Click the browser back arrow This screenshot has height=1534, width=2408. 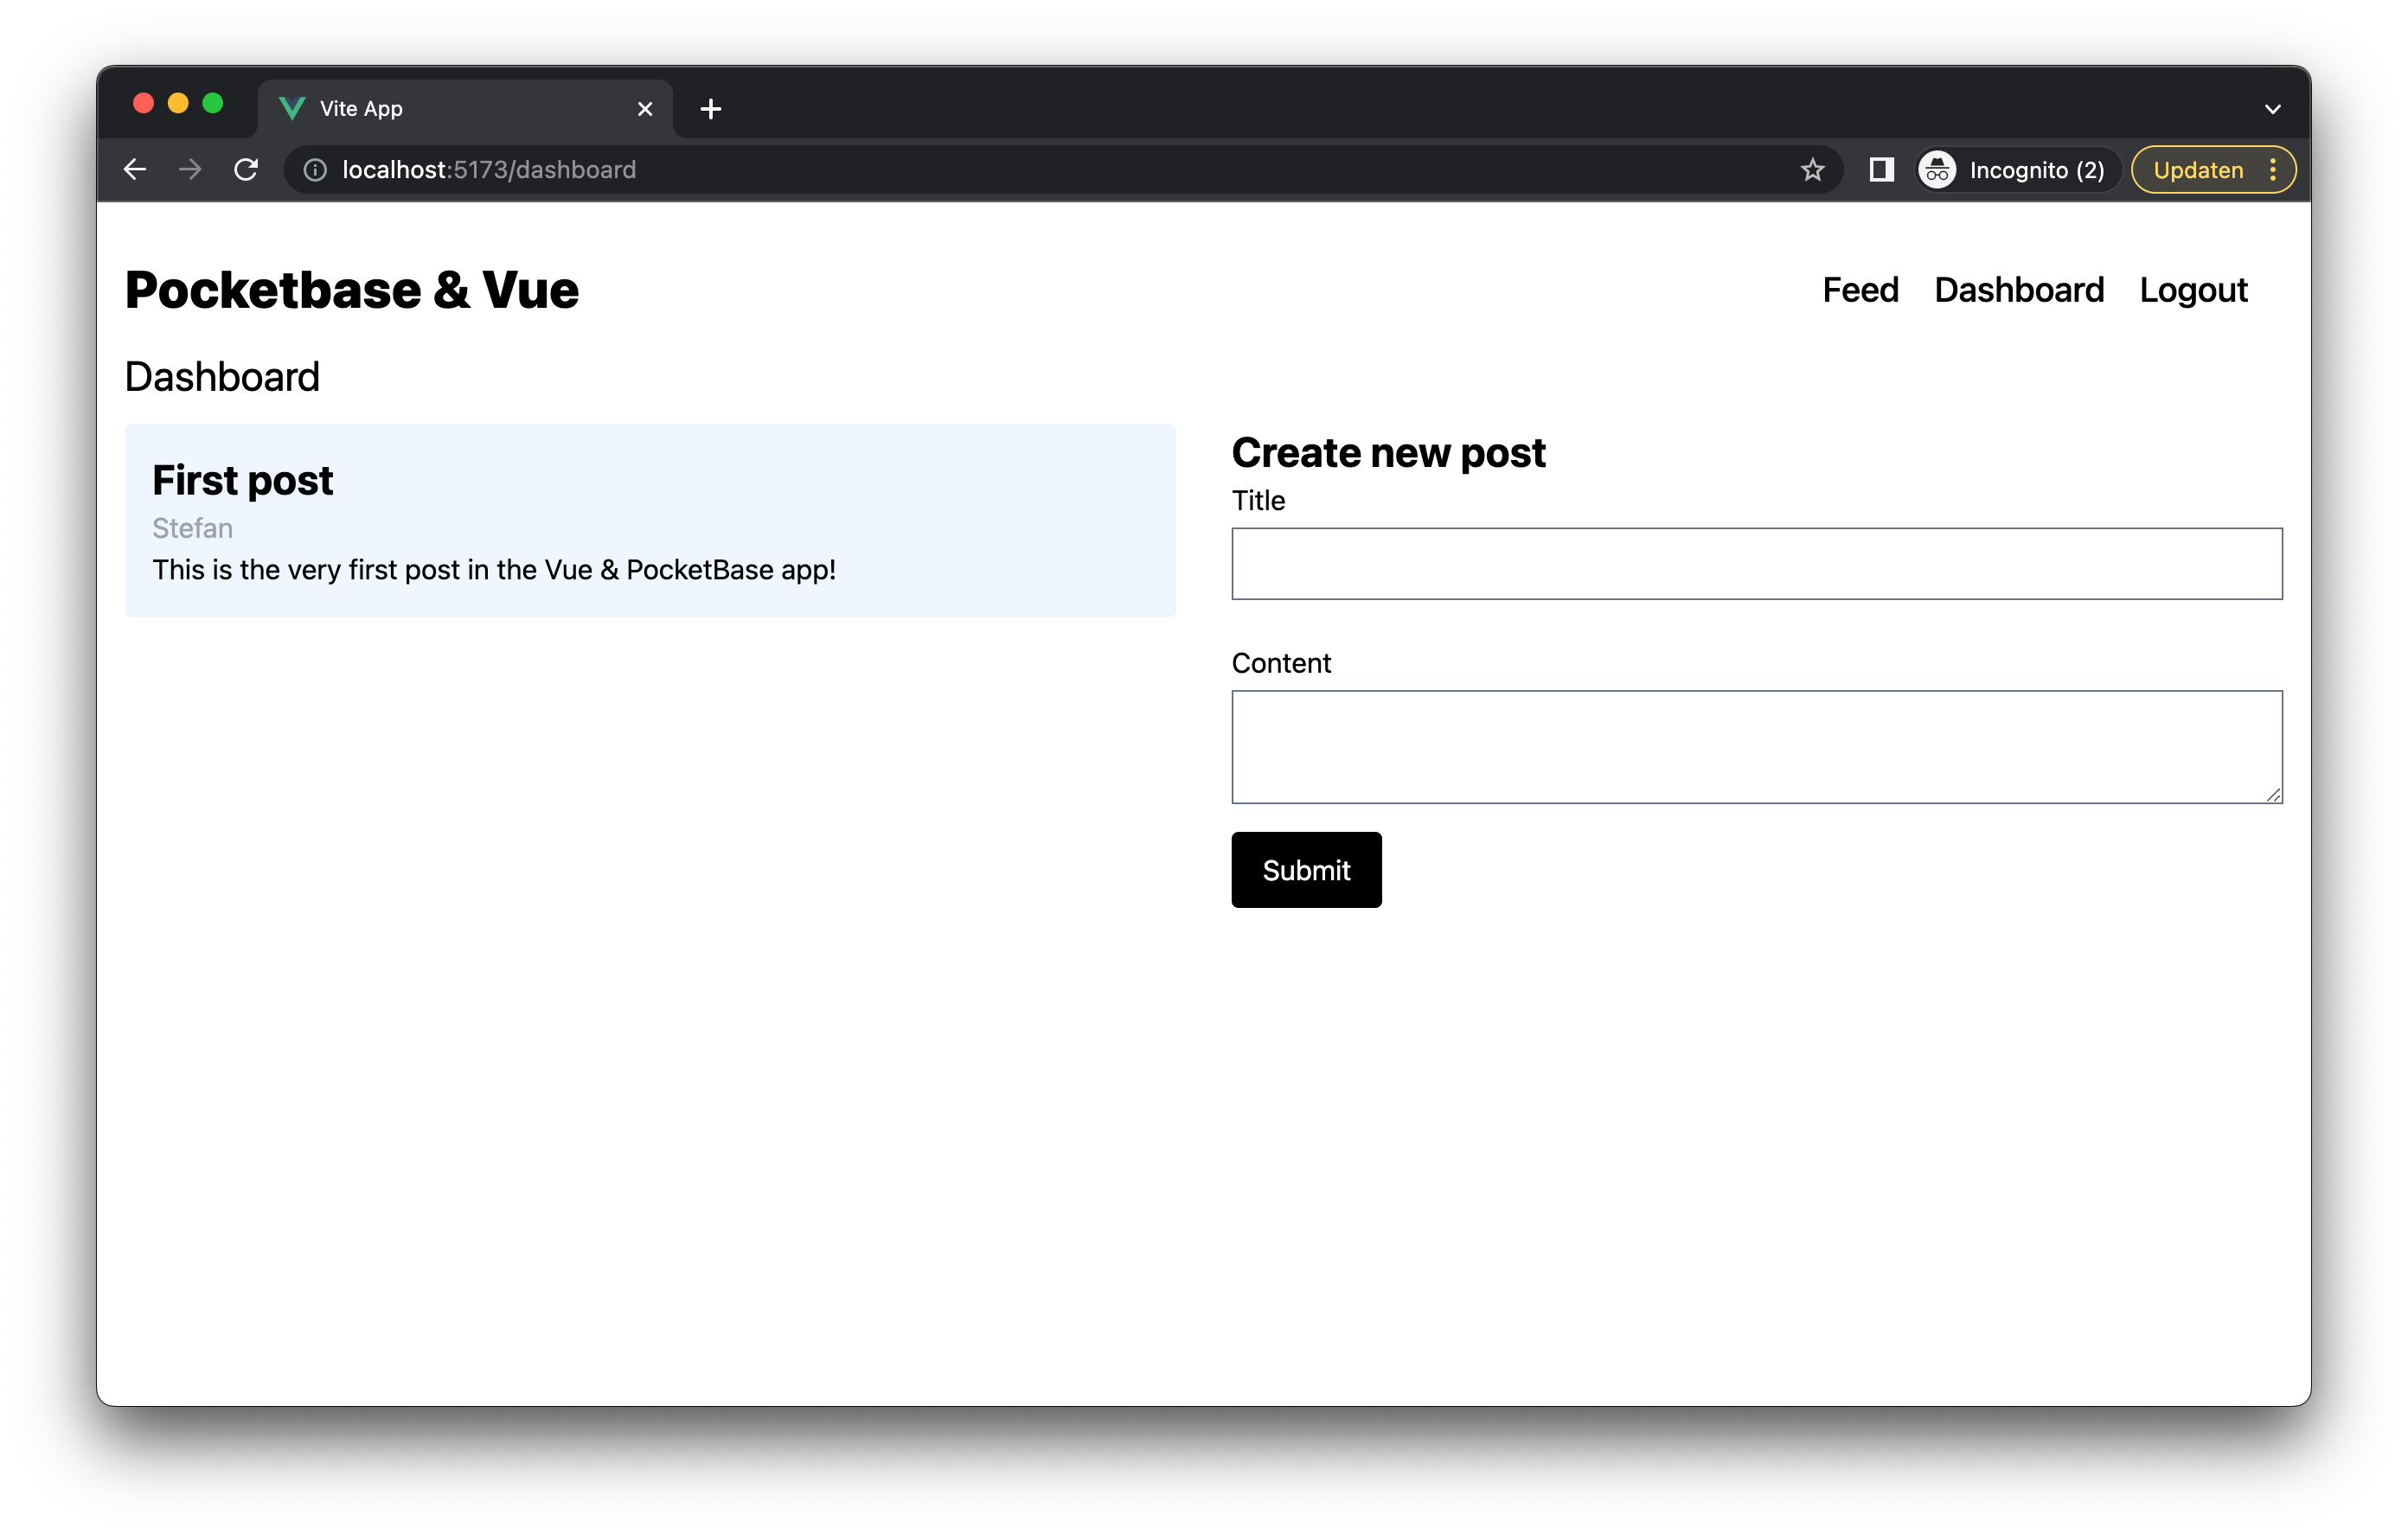tap(135, 170)
